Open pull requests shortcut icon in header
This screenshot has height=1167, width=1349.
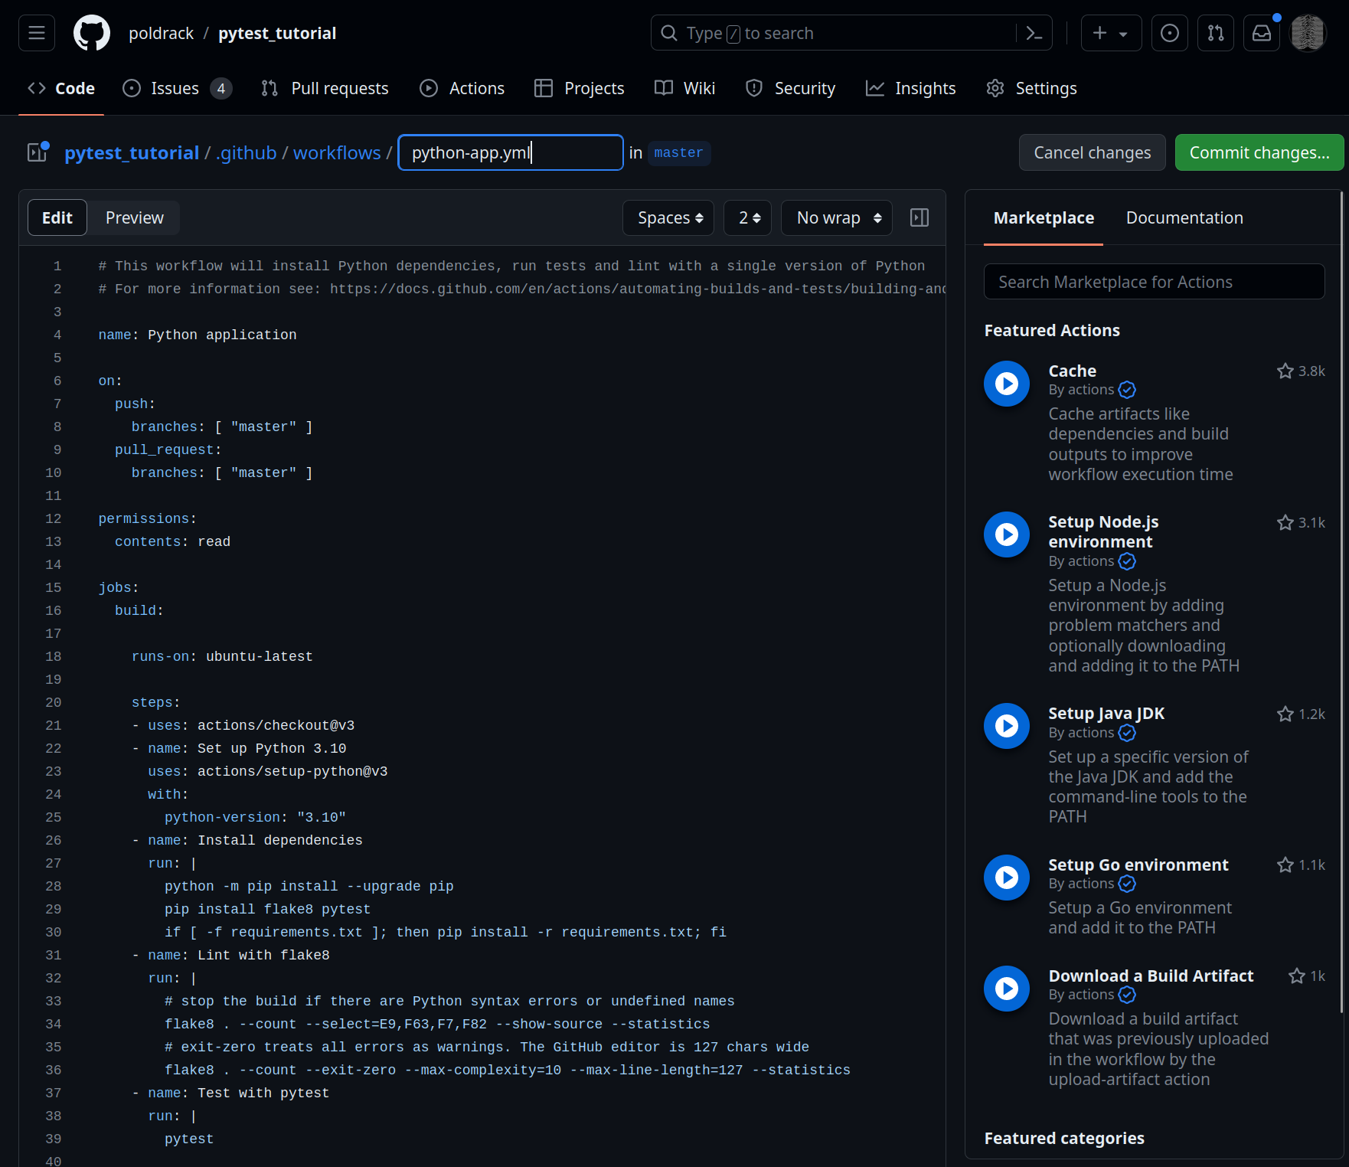(1215, 33)
